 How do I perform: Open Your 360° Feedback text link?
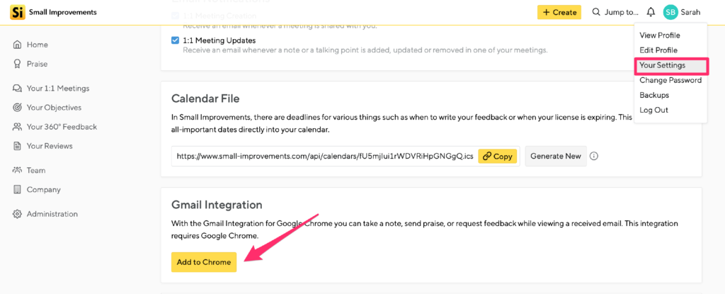[x=62, y=127]
